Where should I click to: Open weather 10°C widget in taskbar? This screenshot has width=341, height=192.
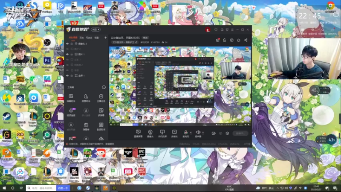(265, 188)
